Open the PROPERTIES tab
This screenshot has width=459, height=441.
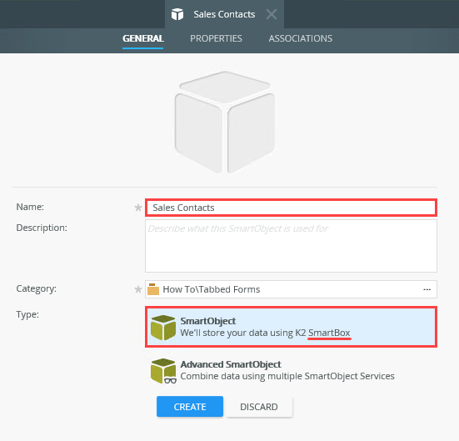216,38
